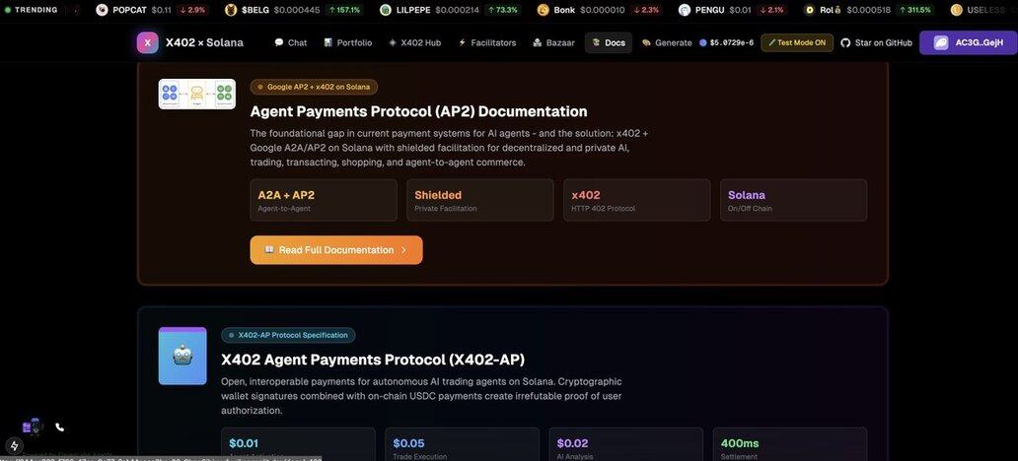This screenshot has width=1018, height=461.
Task: Click the POPCAT trending token icon
Action: [x=102, y=10]
